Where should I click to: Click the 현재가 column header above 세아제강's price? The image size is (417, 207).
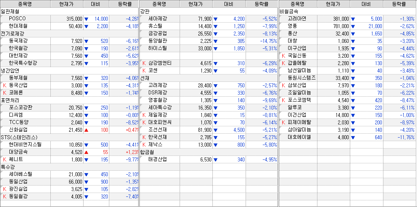pos(196,4)
